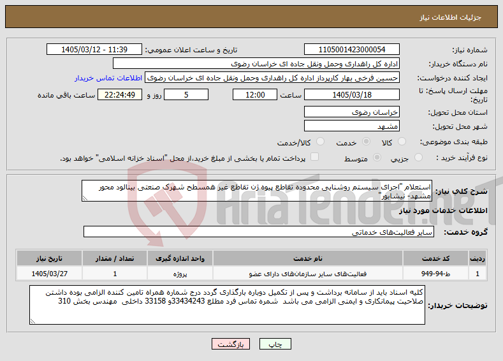503x361 pixels.
Task: Click the توضیحات خریدار textarea
Action: (227, 305)
